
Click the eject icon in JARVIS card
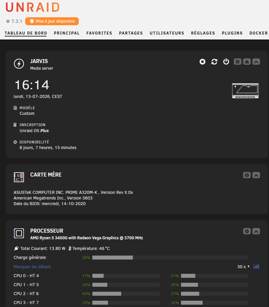247,62
